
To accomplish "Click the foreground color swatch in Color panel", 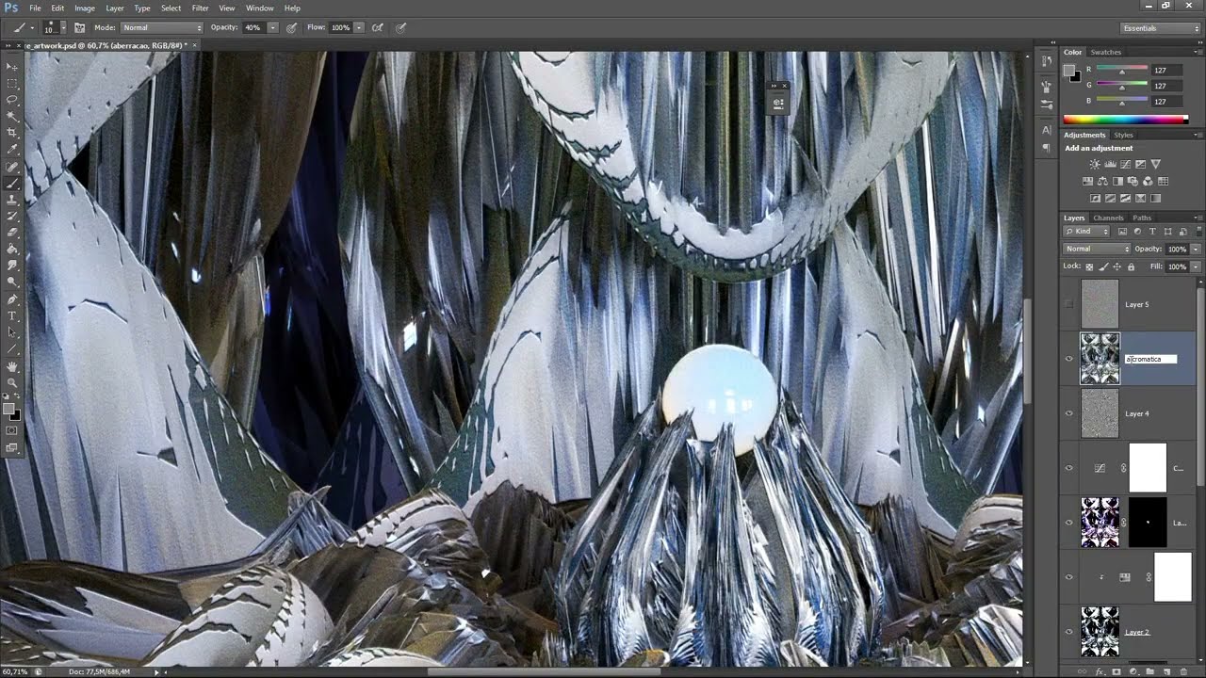I will pos(1069,70).
